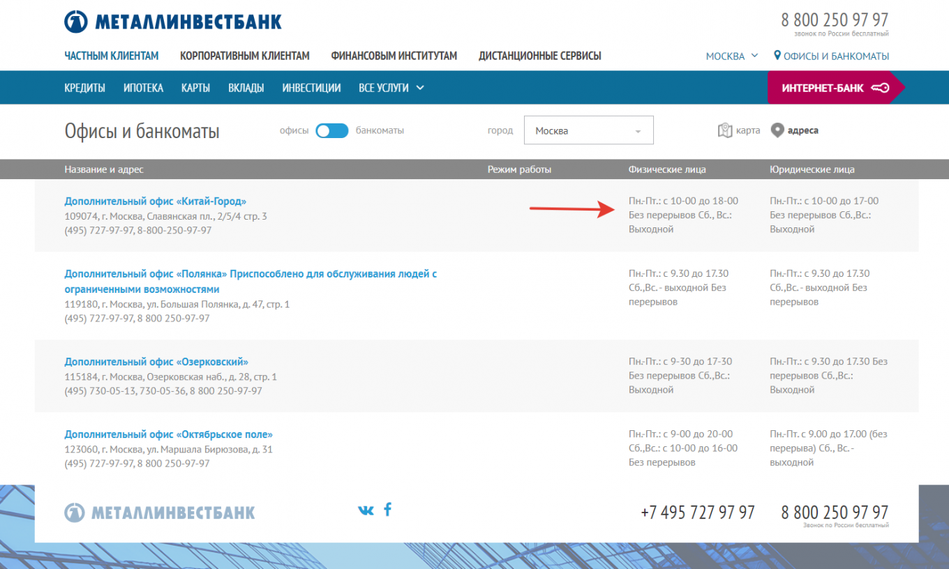Click the офисы label next to switch
The image size is (949, 569).
coord(294,130)
